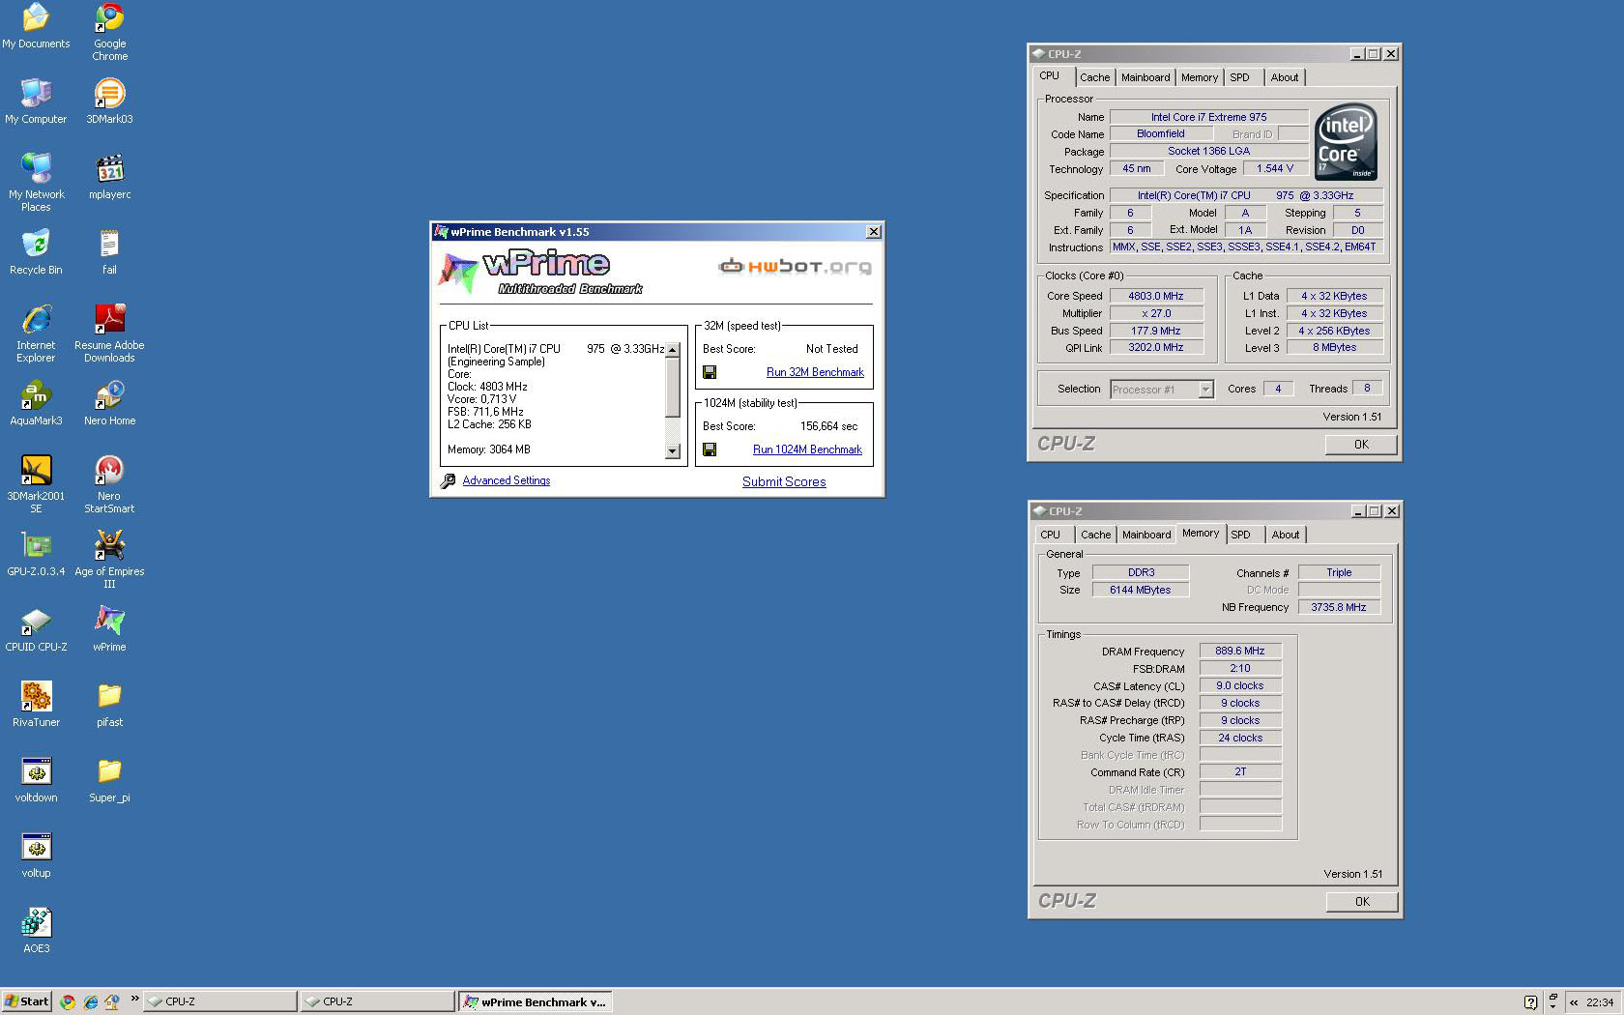Click DRAM Frequency value 889.6 MHz
Screen dimensions: 1624x1015
pyautogui.click(x=1240, y=651)
